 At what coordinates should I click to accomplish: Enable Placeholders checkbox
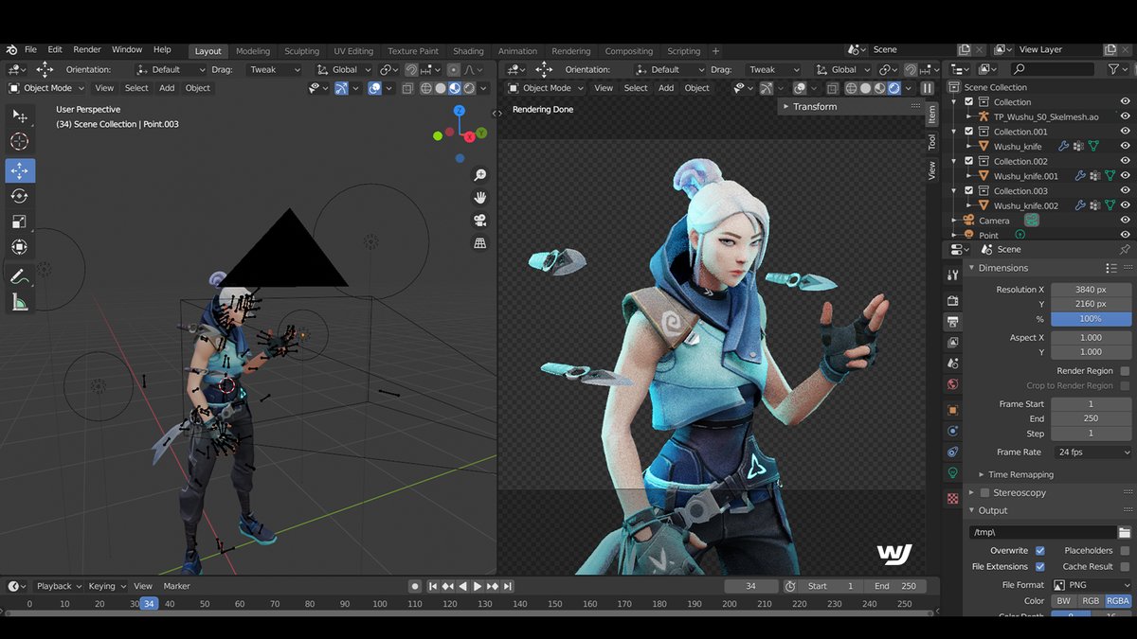(x=1125, y=550)
